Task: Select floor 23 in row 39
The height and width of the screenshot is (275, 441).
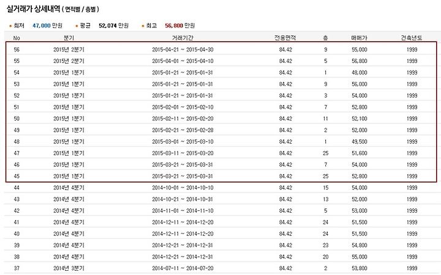Action: point(325,245)
